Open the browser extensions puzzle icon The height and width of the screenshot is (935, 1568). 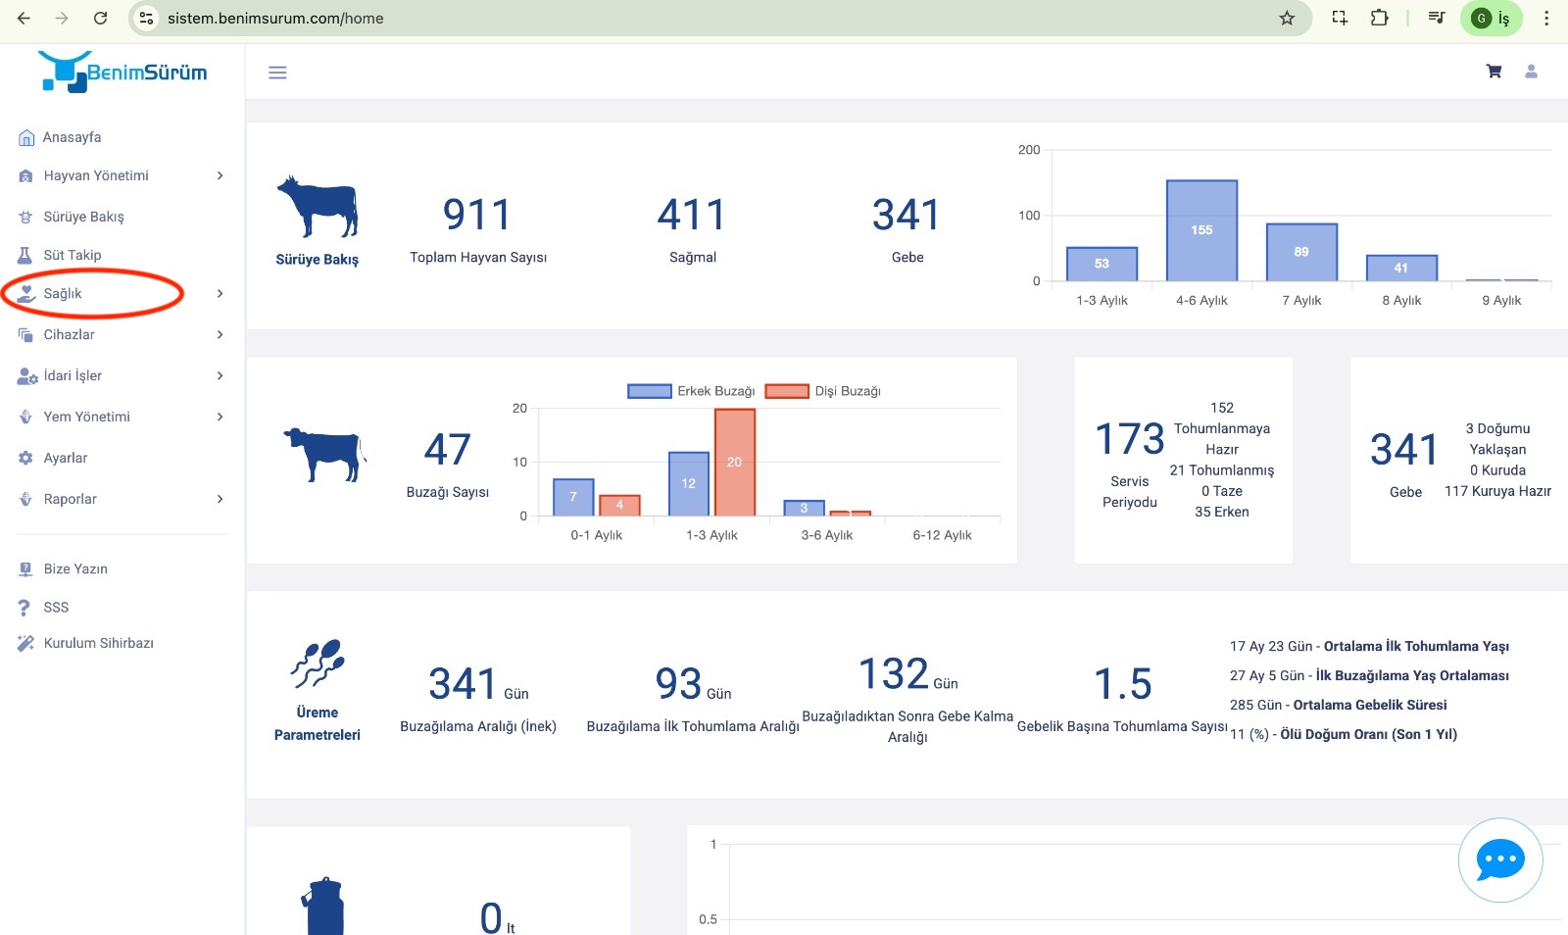pyautogui.click(x=1380, y=18)
